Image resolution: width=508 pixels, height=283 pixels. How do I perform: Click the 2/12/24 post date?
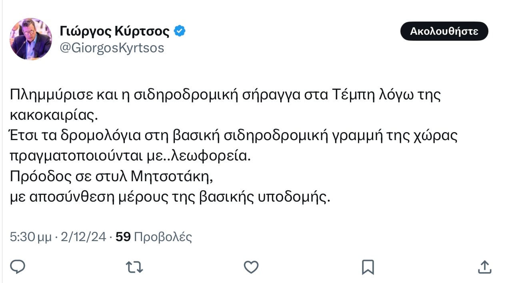coord(83,237)
